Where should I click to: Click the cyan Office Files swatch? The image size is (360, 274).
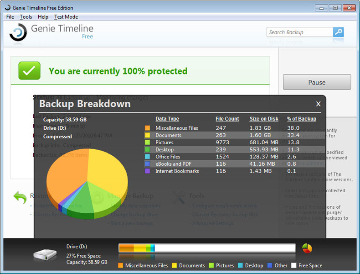click(x=147, y=157)
